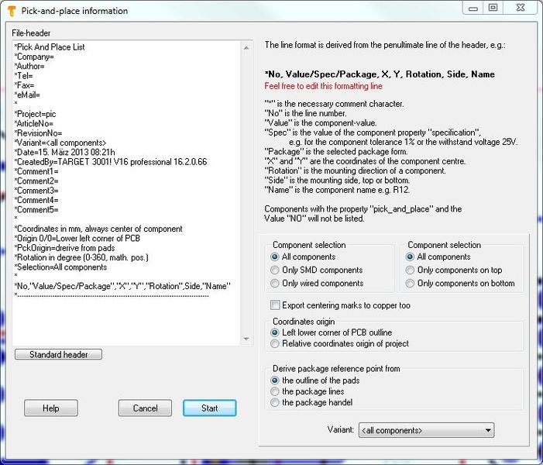Maximize the Pick-and-place information window
Screen dimensions: 543x465
(493, 8)
